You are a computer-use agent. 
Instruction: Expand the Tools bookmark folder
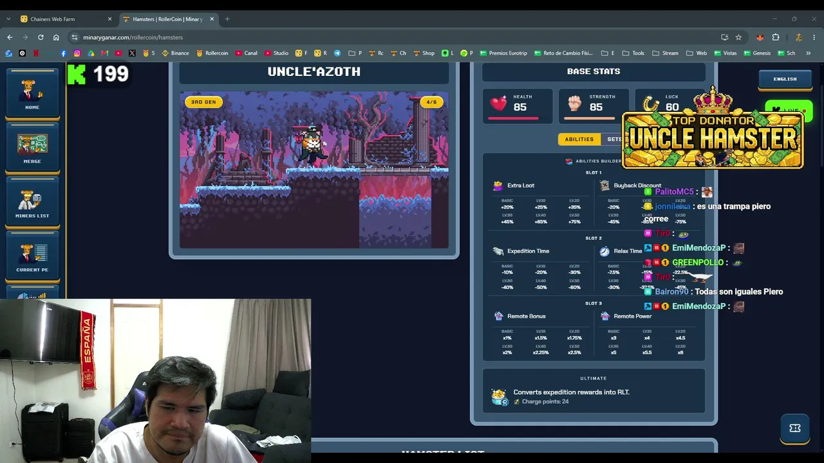coord(633,53)
